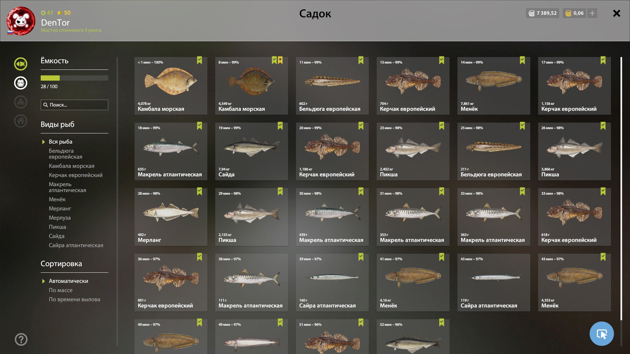The width and height of the screenshot is (630, 354).
Task: Open the fish keepnet sidebar icon
Action: tap(21, 64)
